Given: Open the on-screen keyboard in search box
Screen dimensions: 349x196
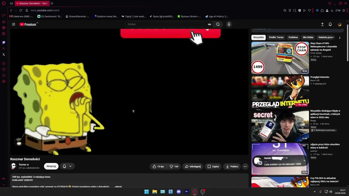Looking at the screenshot, I should 209,24.
